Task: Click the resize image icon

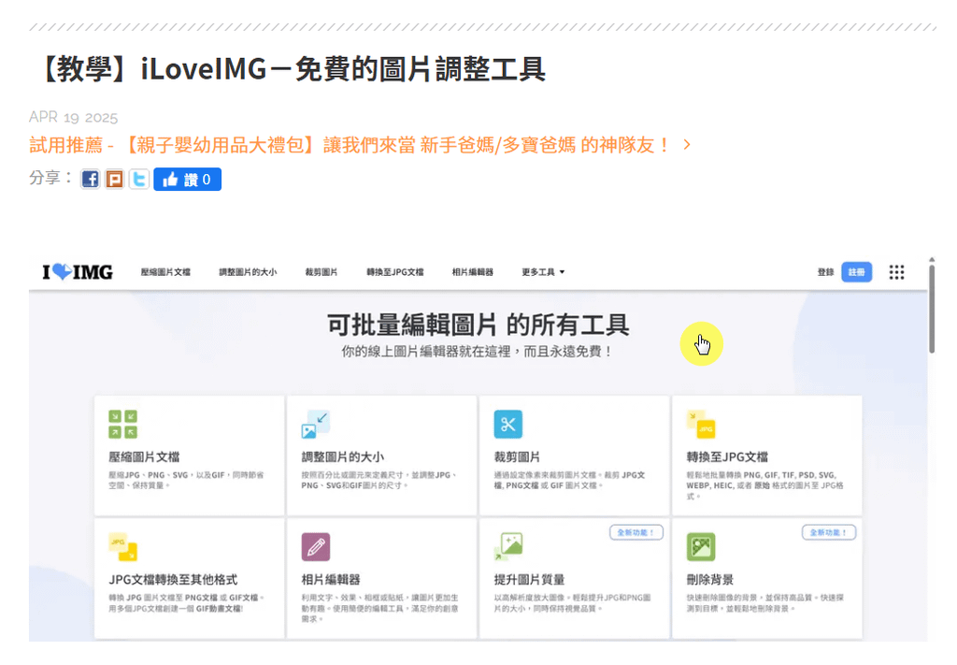Action: 316,425
